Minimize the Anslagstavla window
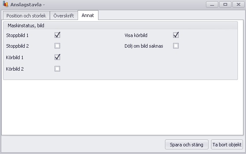Image resolution: width=246 pixels, height=154 pixels. 212,5
